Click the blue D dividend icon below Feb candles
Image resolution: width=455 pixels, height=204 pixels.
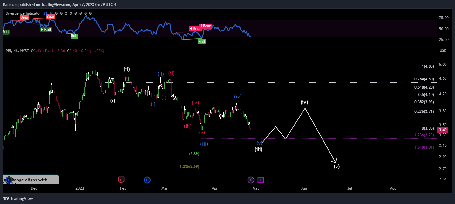(x=147, y=180)
